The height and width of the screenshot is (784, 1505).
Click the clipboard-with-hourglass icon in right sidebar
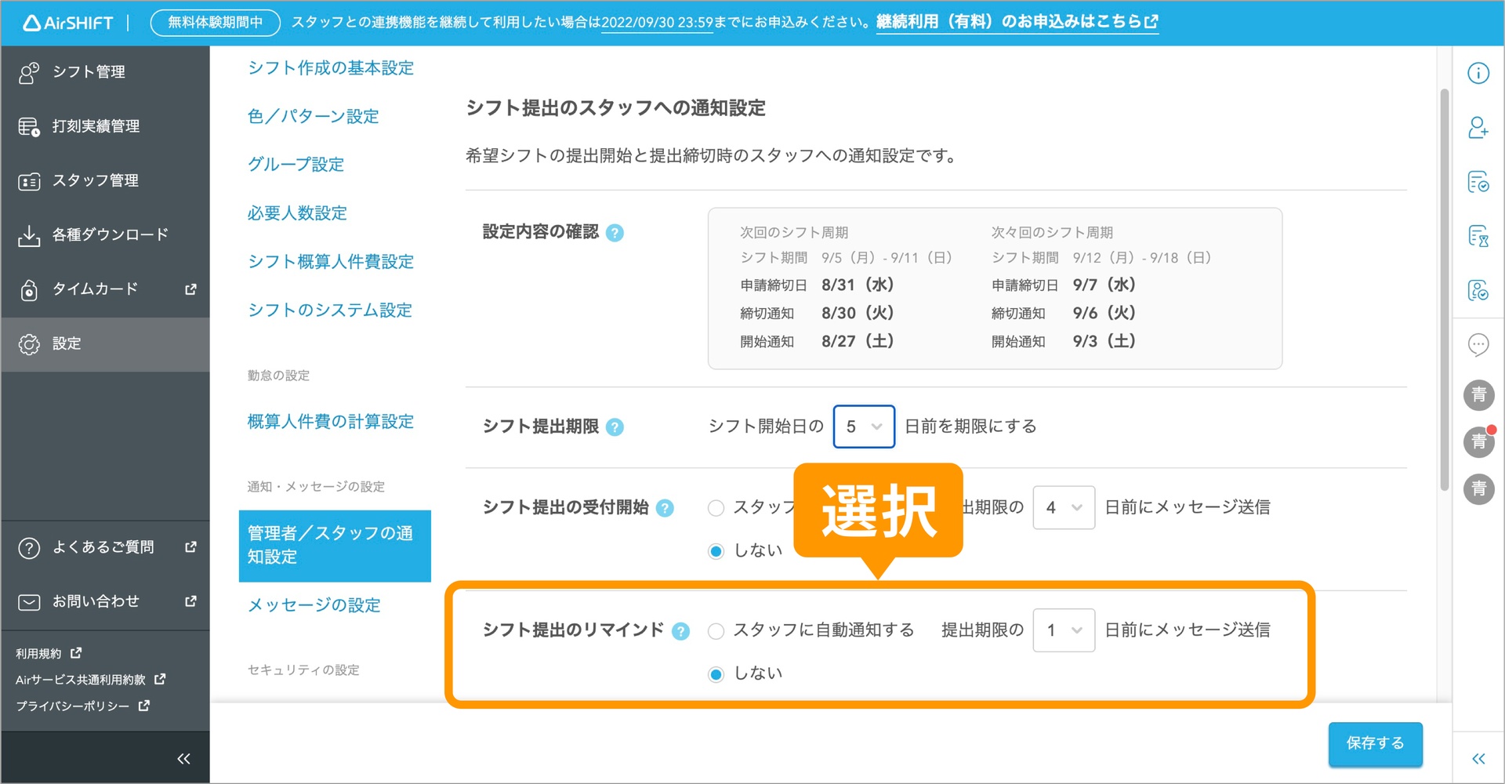tap(1478, 236)
